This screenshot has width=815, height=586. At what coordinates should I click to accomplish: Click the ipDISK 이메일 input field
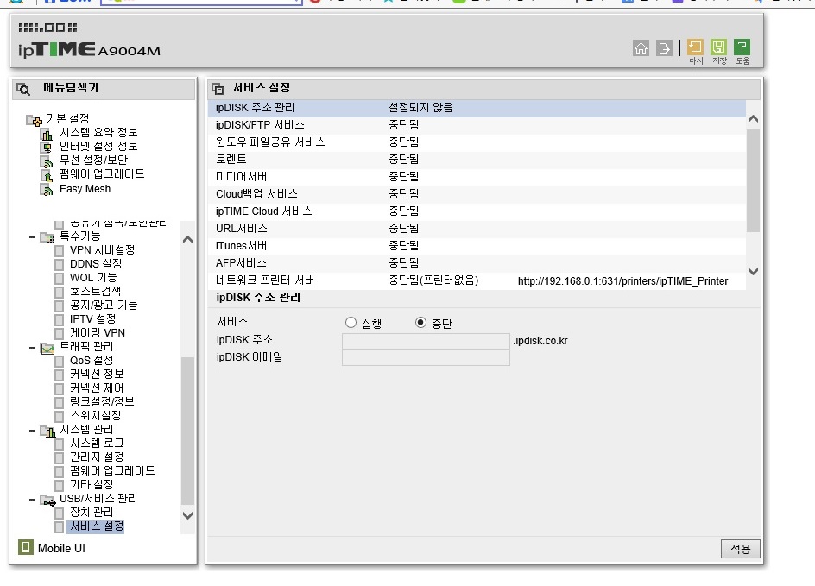pyautogui.click(x=426, y=357)
